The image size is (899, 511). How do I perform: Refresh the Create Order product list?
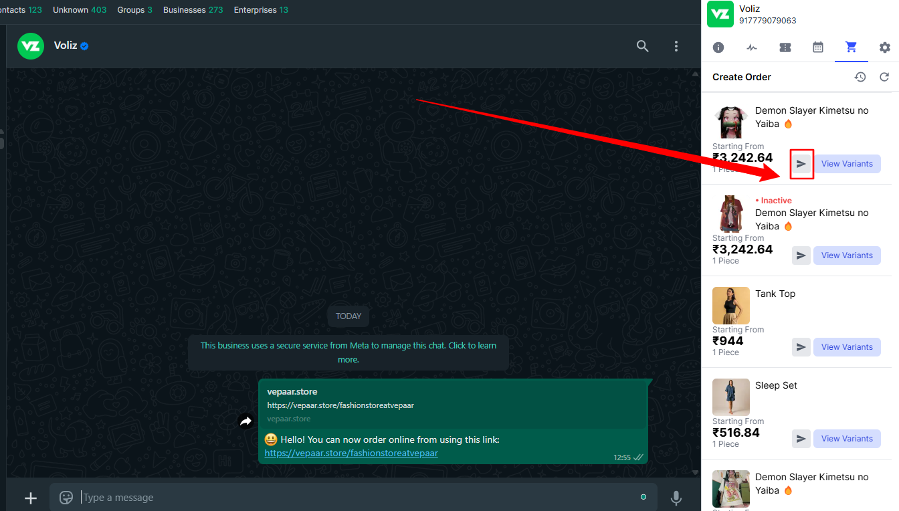coord(884,77)
